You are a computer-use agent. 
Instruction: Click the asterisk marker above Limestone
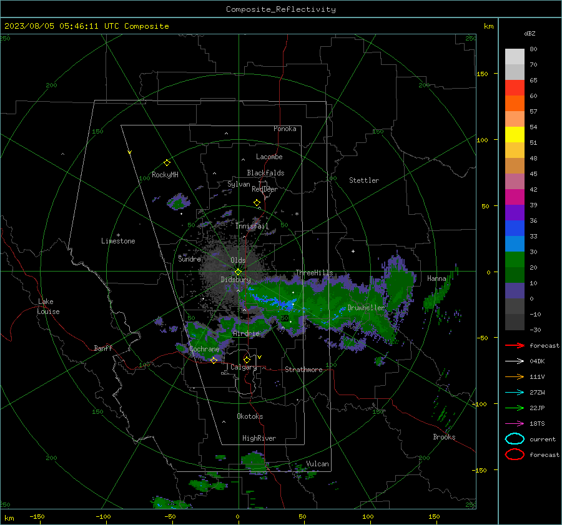(118, 235)
